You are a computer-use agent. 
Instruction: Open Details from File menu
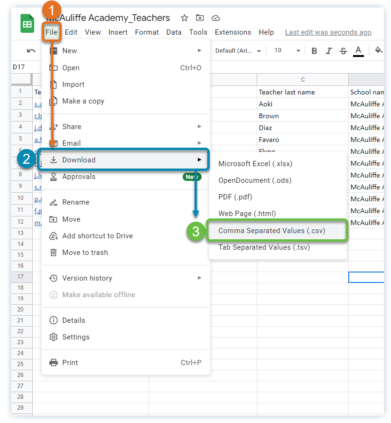click(x=126, y=320)
